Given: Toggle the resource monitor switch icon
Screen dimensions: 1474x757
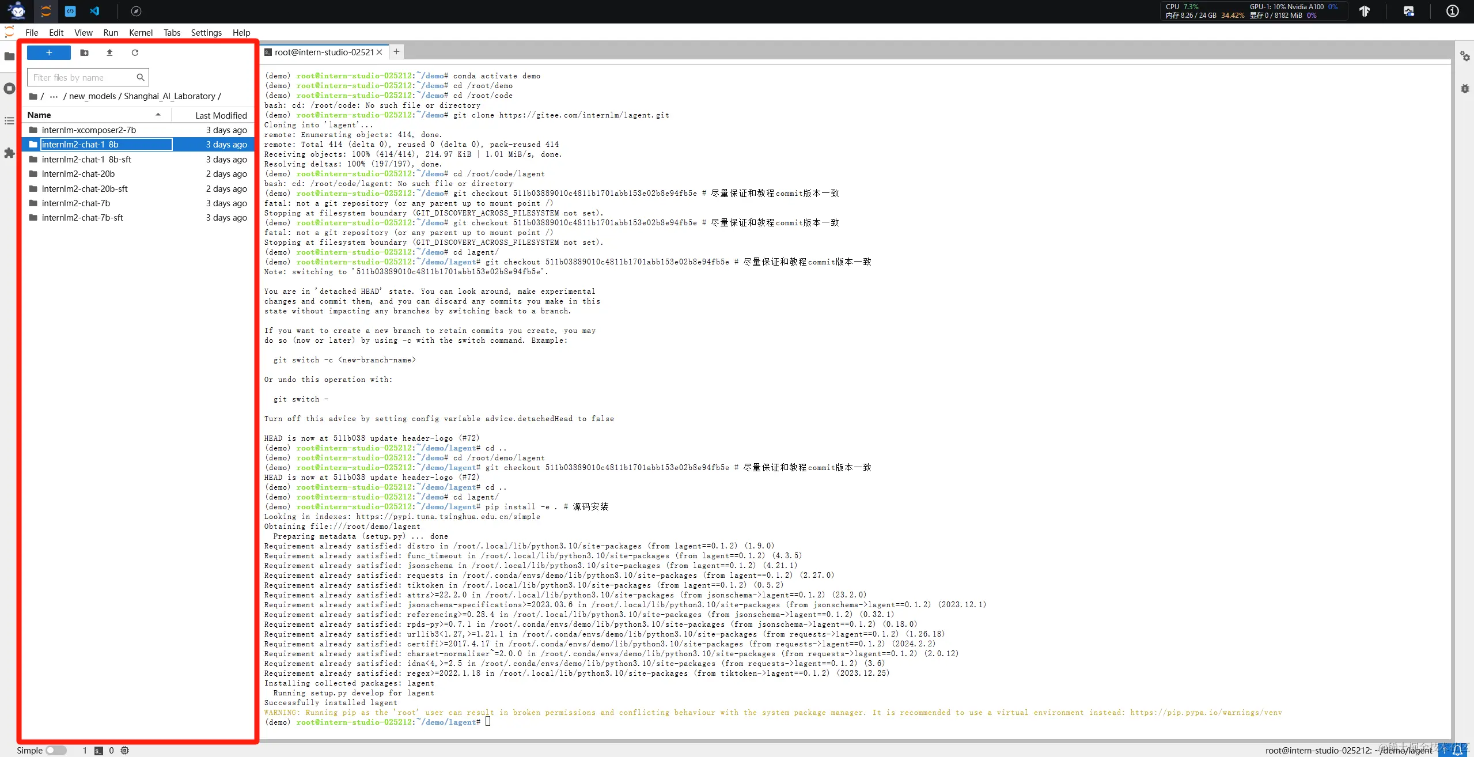Looking at the screenshot, I should pos(1408,11).
